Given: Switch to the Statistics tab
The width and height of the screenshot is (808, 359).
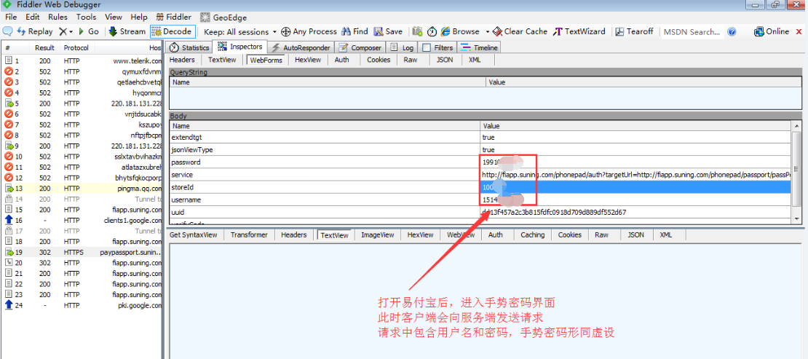Looking at the screenshot, I should (x=190, y=47).
